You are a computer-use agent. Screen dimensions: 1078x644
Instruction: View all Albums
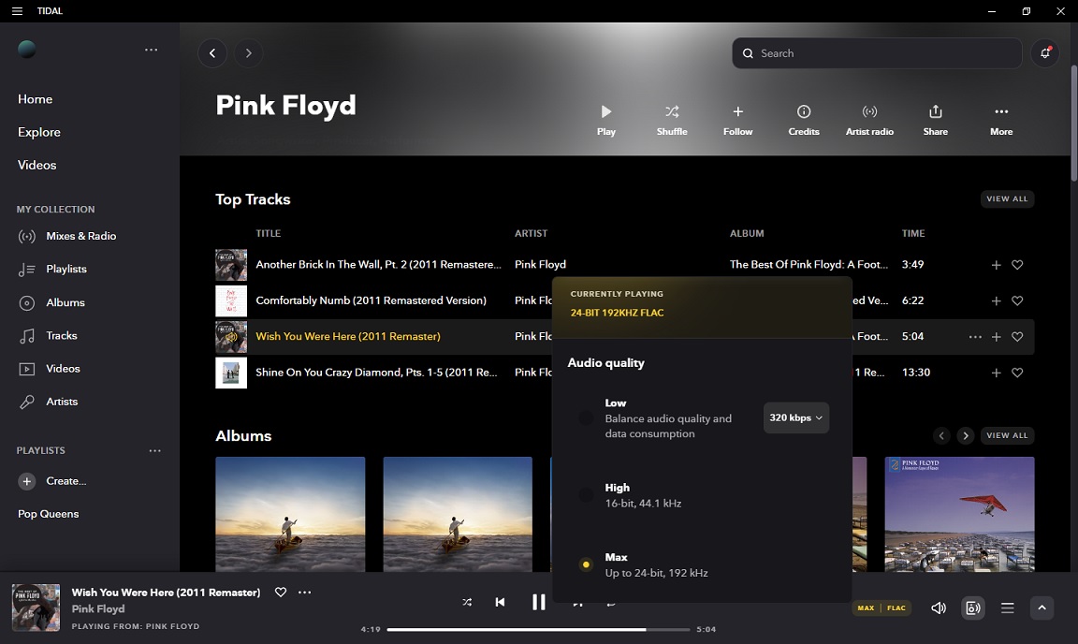(1007, 435)
